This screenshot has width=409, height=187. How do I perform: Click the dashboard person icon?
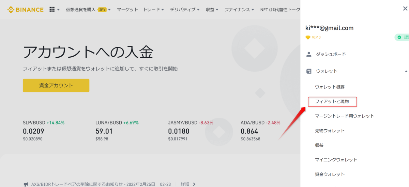coord(309,54)
